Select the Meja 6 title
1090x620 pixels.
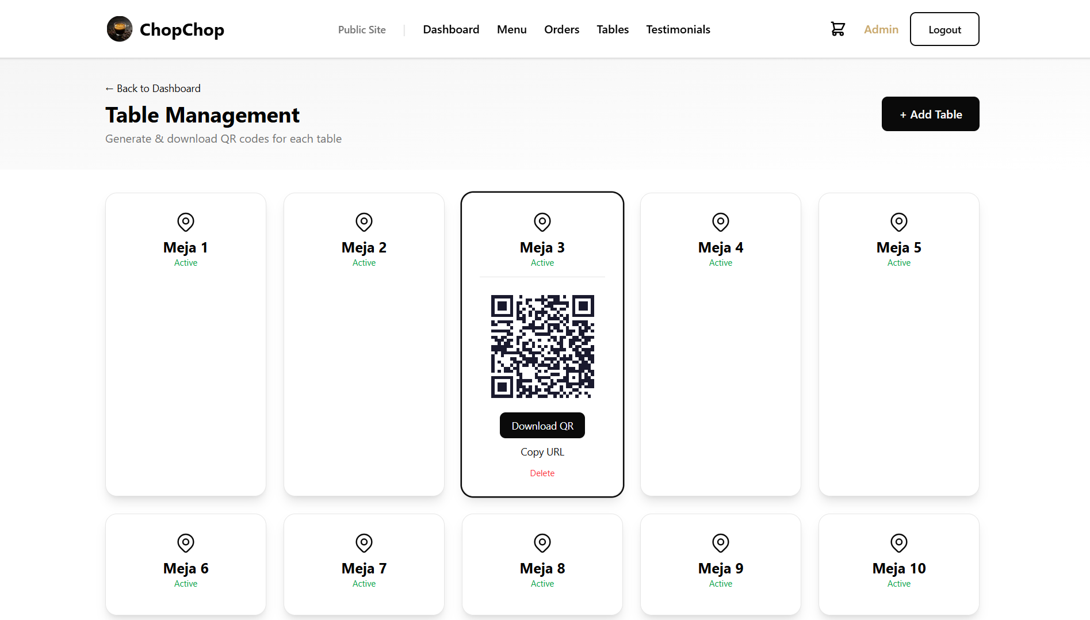point(186,568)
